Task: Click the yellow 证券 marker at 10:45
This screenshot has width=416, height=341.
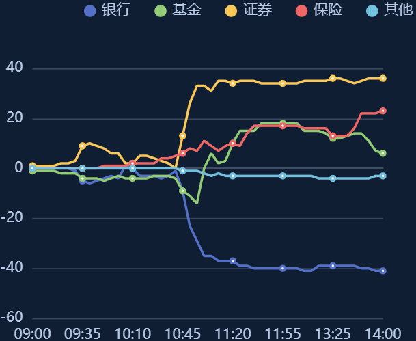Action: coord(182,136)
